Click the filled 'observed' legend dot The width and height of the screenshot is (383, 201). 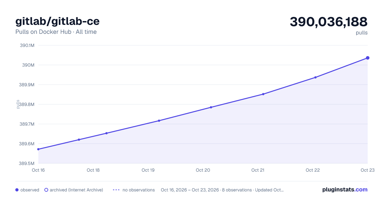point(17,190)
